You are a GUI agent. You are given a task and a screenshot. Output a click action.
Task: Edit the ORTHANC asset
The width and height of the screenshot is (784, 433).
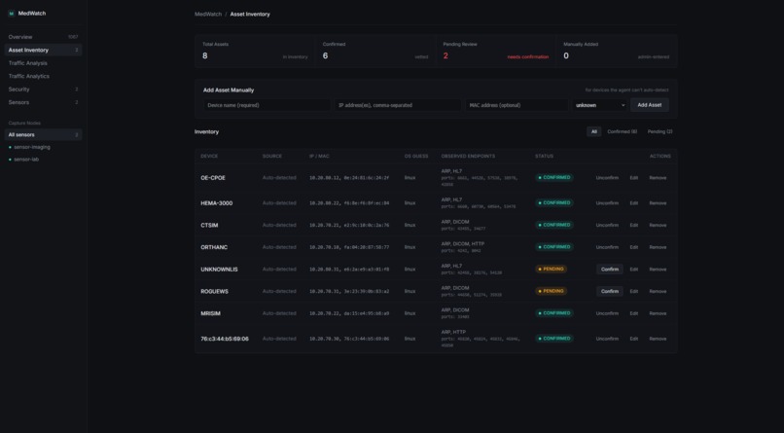point(634,247)
